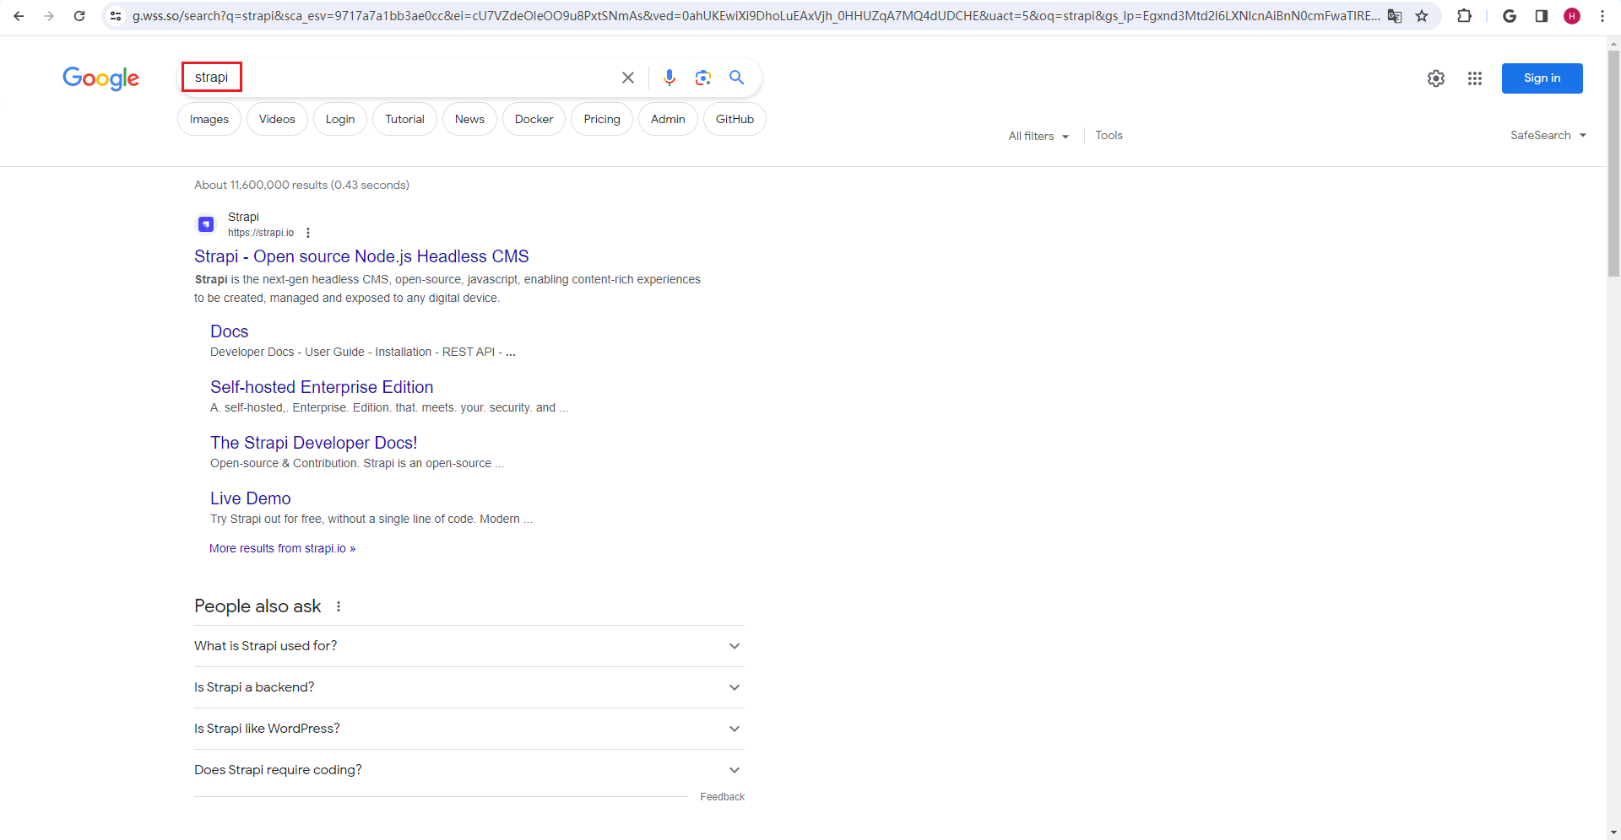
Task: Expand 'Does Strapi require coding?' question
Action: pos(469,770)
